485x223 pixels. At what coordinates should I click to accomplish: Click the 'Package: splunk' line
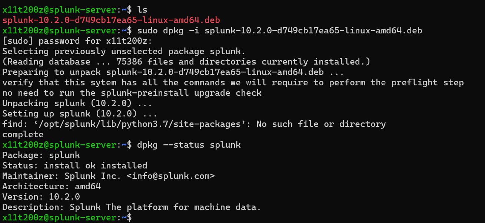(x=41, y=155)
